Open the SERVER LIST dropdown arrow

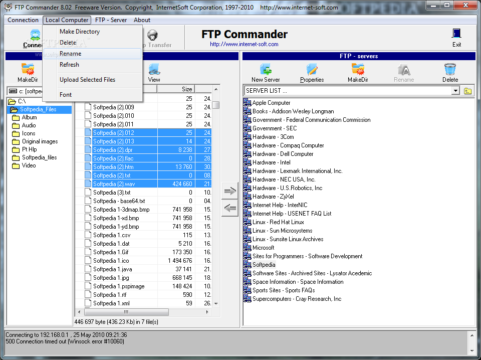tap(455, 91)
